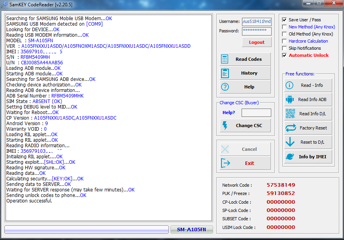Click the SP-Lock Code value
This screenshot has height=240, width=344.
(281, 210)
